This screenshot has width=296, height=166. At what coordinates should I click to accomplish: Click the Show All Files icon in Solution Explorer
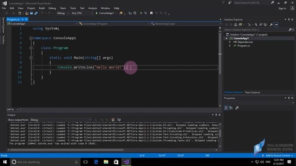[265, 24]
